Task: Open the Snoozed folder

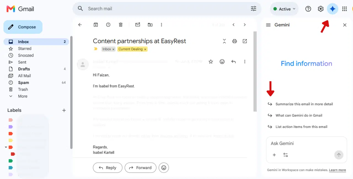Action: point(36,55)
